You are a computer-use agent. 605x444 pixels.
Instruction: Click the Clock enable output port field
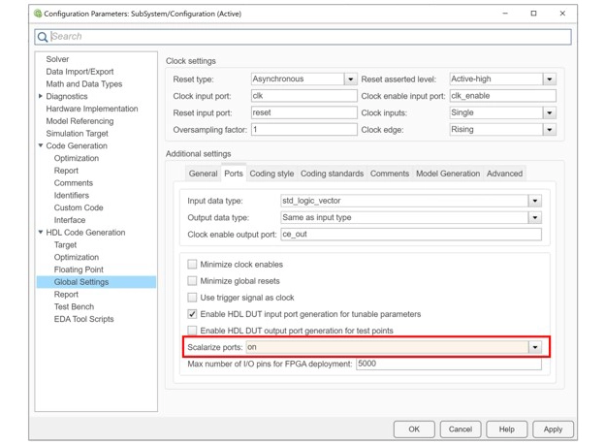point(410,235)
